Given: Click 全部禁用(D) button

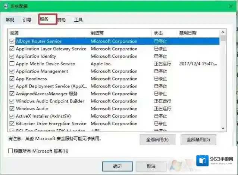Looking at the screenshot, I should click(x=198, y=139).
